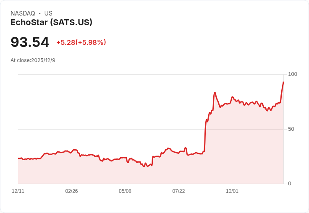
Task: Click the 50 value label on y-axis
Action: [x=291, y=129]
